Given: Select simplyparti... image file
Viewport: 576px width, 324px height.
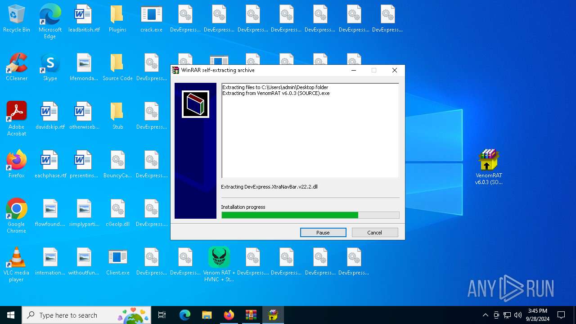Looking at the screenshot, I should [84, 213].
